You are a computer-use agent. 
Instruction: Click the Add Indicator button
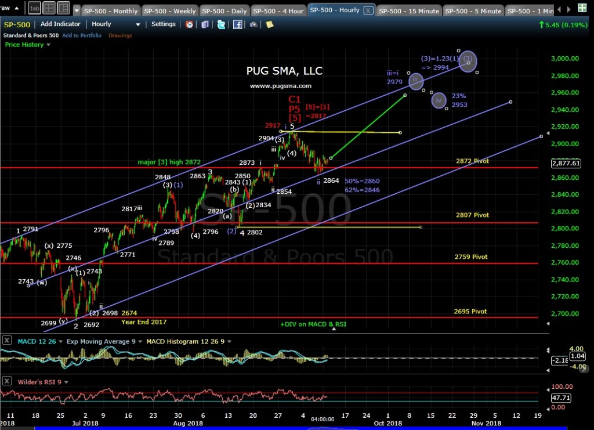coord(60,24)
